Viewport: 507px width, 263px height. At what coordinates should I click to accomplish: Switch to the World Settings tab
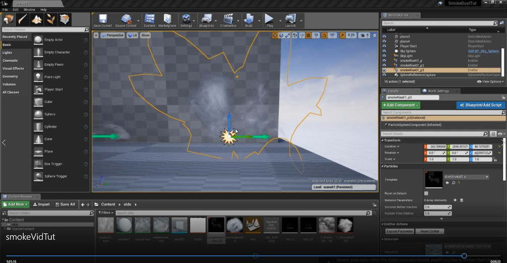pyautogui.click(x=438, y=91)
